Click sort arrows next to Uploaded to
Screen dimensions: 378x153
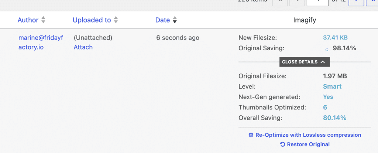coord(116,20)
